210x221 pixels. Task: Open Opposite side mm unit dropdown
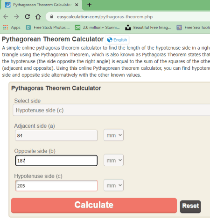click(114, 160)
